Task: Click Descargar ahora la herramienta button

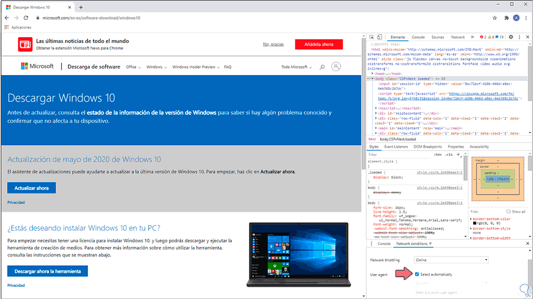Action: pyautogui.click(x=47, y=271)
